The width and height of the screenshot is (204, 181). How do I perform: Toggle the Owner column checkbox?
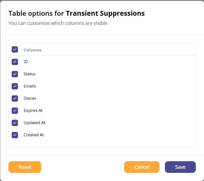click(15, 98)
